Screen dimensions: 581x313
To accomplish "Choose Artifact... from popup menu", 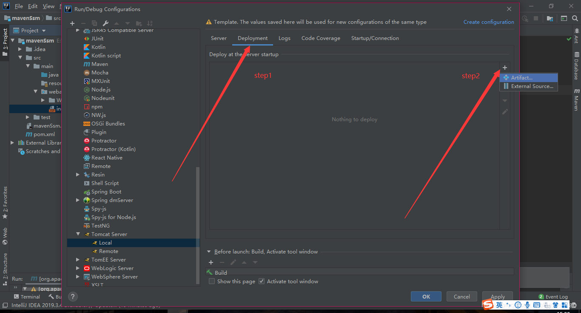I will (529, 78).
